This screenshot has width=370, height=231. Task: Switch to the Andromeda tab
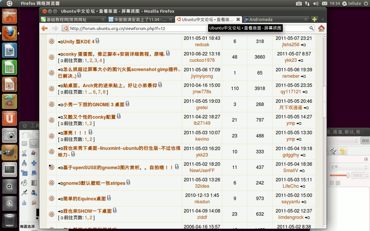[x=276, y=20]
